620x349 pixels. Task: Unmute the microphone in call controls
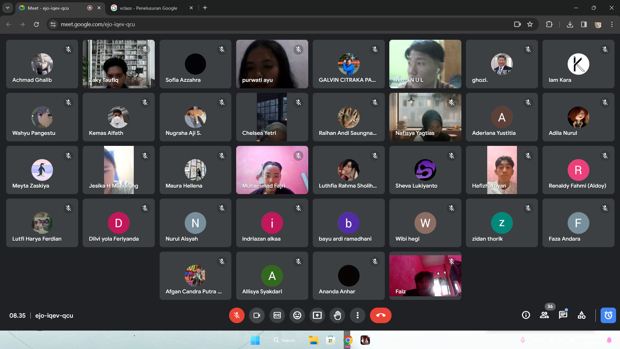[x=236, y=315]
